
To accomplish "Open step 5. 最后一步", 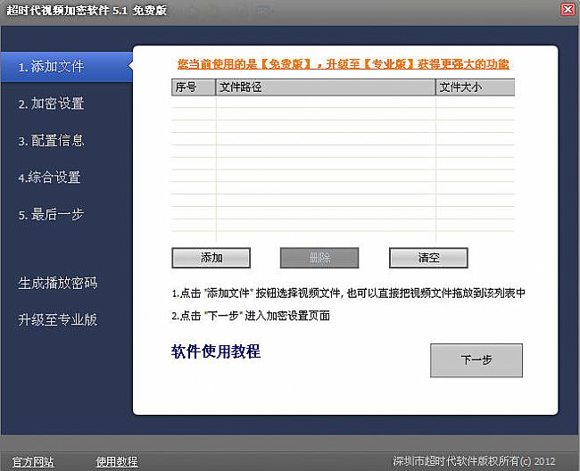I will pos(51,214).
